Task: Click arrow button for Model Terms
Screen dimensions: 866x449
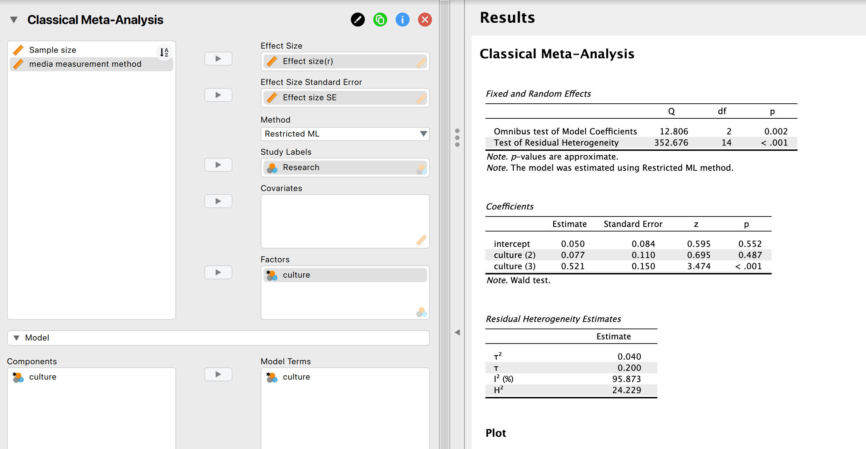Action: (x=218, y=374)
